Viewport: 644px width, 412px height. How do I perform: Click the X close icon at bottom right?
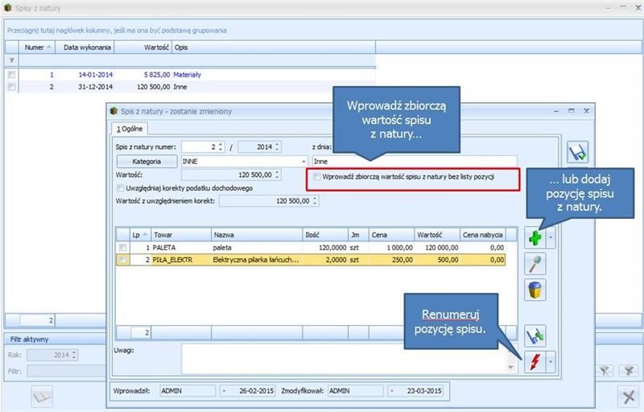[x=628, y=396]
